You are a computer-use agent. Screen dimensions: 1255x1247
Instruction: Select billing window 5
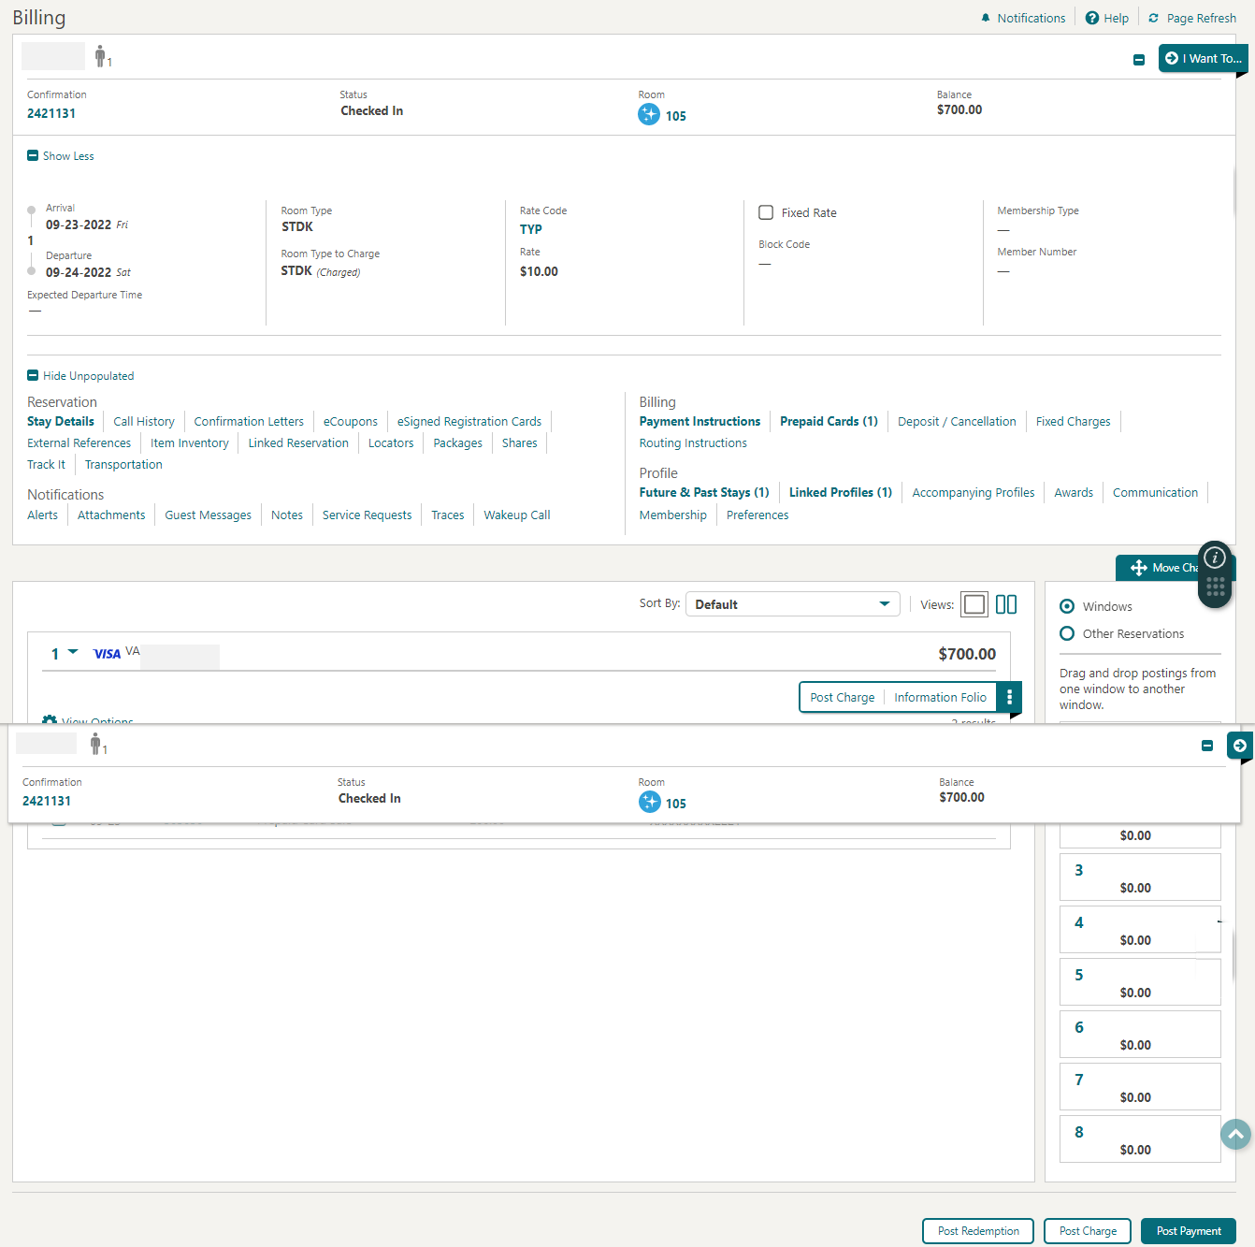pos(1140,982)
